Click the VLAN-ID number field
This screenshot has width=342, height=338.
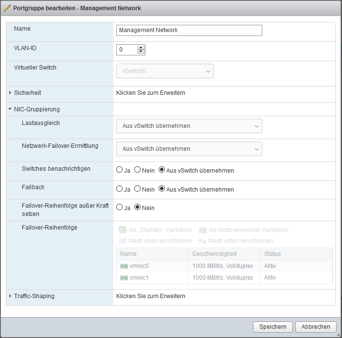point(126,50)
